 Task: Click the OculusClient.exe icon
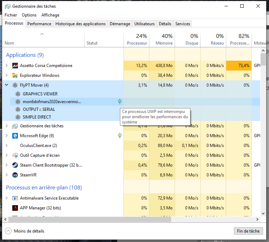(15, 146)
